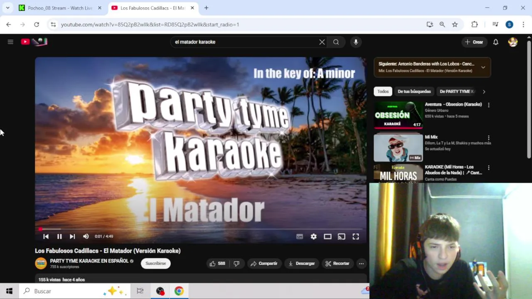Enter fullscreen mode
This screenshot has height=299, width=532.
click(356, 236)
